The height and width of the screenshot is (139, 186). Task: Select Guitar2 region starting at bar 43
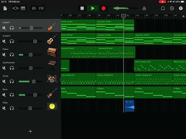pyautogui.click(x=153, y=39)
